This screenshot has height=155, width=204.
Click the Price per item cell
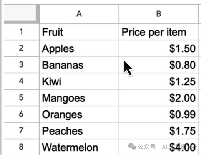[159, 32]
